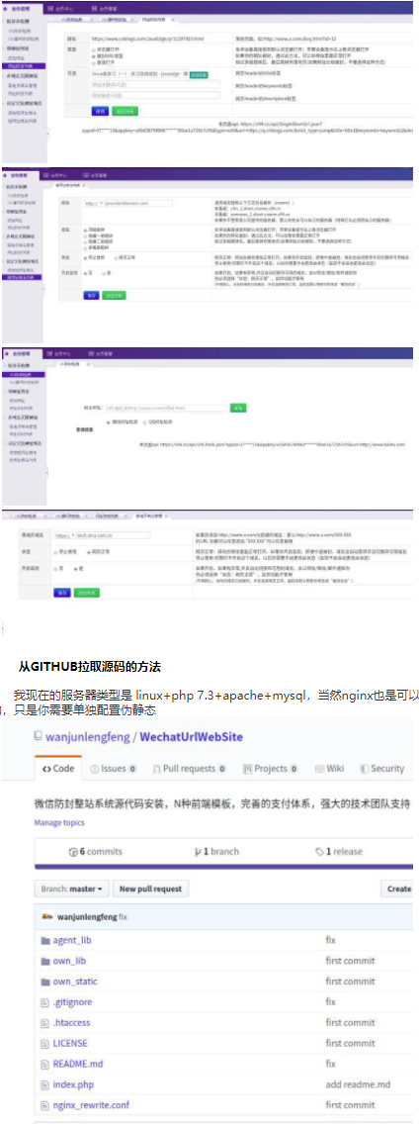Open the Branch: master dropdown

tap(72, 889)
